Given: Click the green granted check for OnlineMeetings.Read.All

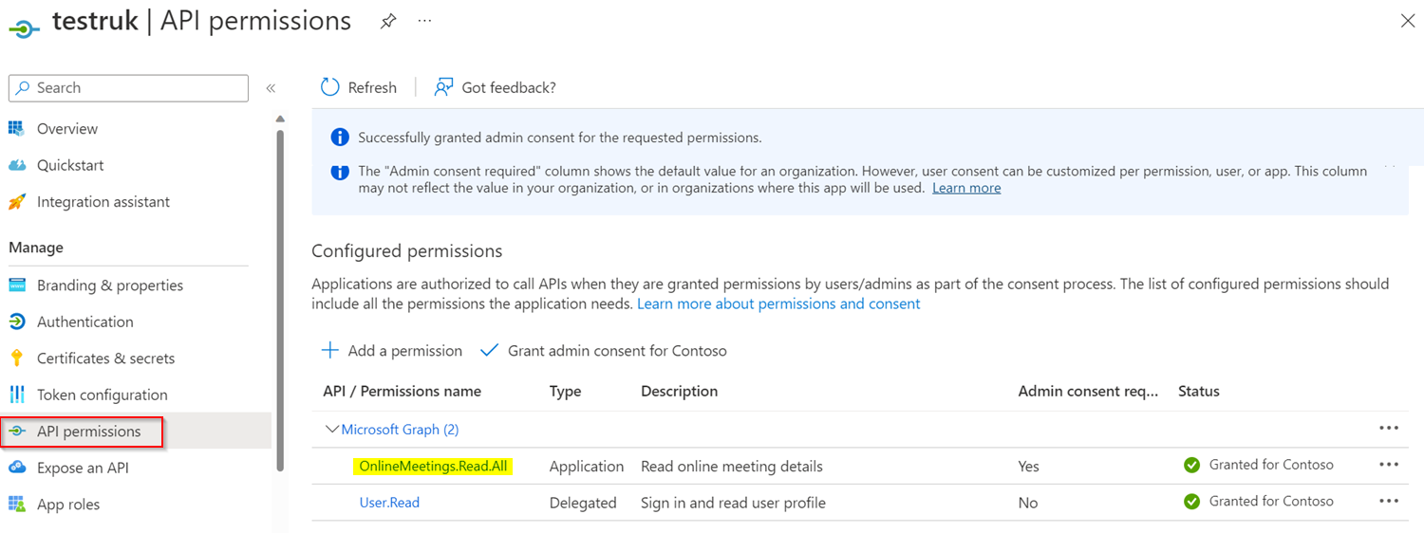Looking at the screenshot, I should (1192, 465).
